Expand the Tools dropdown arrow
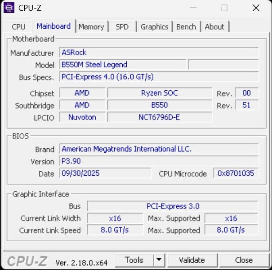 coord(159,260)
